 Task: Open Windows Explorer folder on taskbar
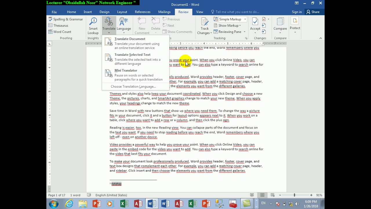point(83,204)
